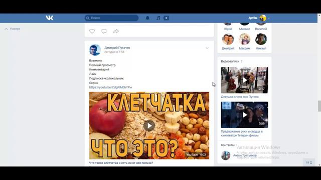Click the Максим friend name label
This screenshot has height=180, width=321.
244,48
